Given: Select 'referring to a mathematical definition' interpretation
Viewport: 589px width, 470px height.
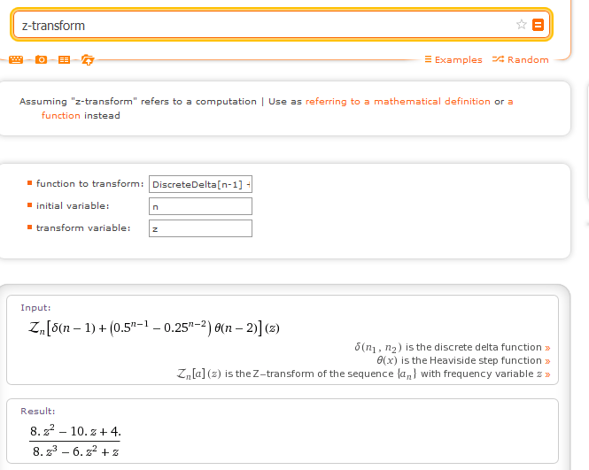Looking at the screenshot, I should click(x=398, y=102).
